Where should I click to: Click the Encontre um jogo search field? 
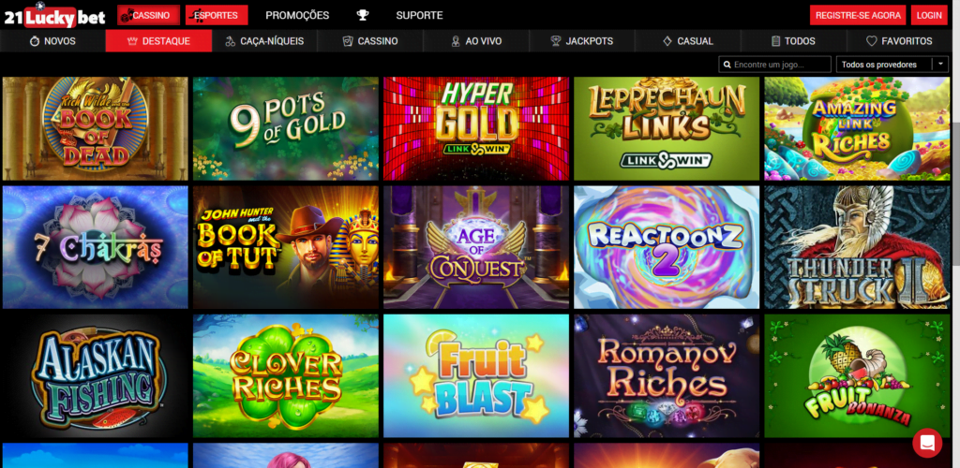tap(774, 65)
